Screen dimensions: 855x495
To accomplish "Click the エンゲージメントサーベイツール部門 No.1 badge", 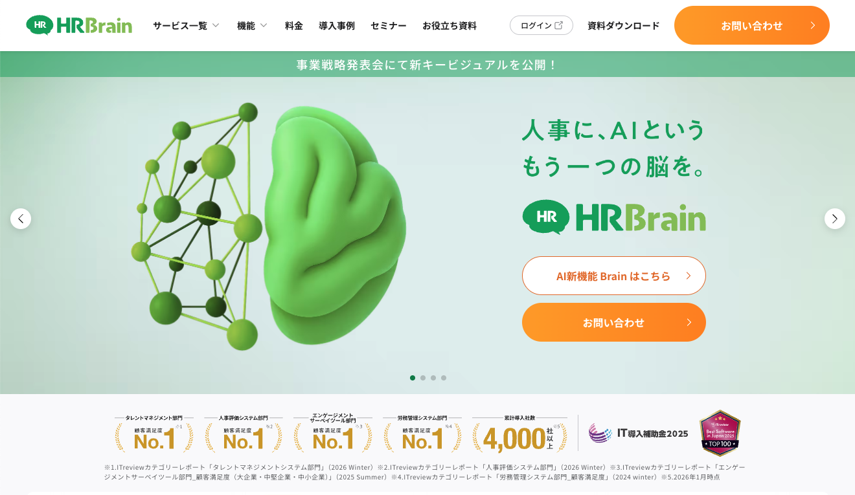I will [x=332, y=432].
